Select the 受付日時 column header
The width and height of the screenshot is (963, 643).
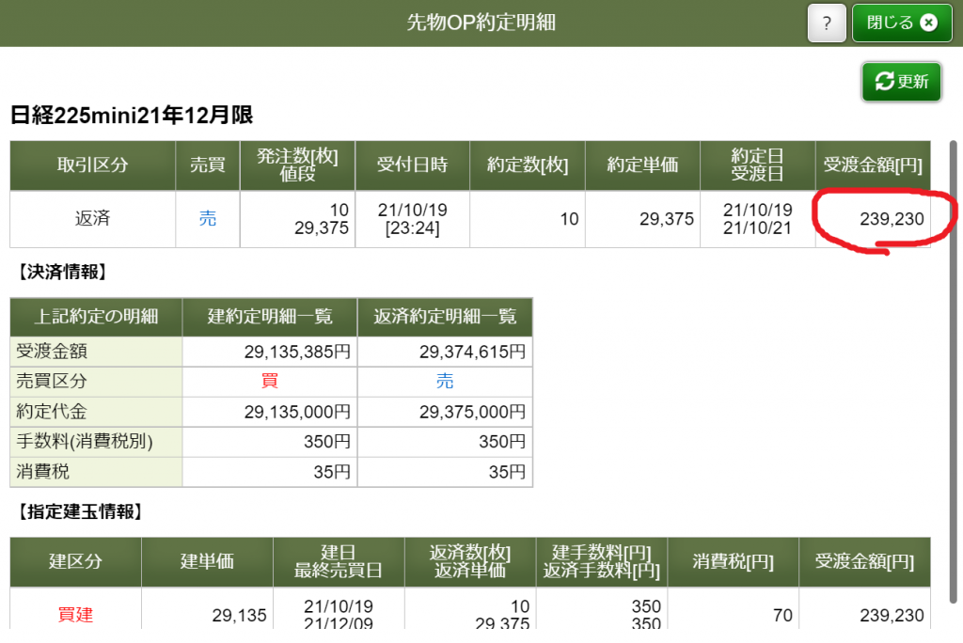pyautogui.click(x=412, y=165)
